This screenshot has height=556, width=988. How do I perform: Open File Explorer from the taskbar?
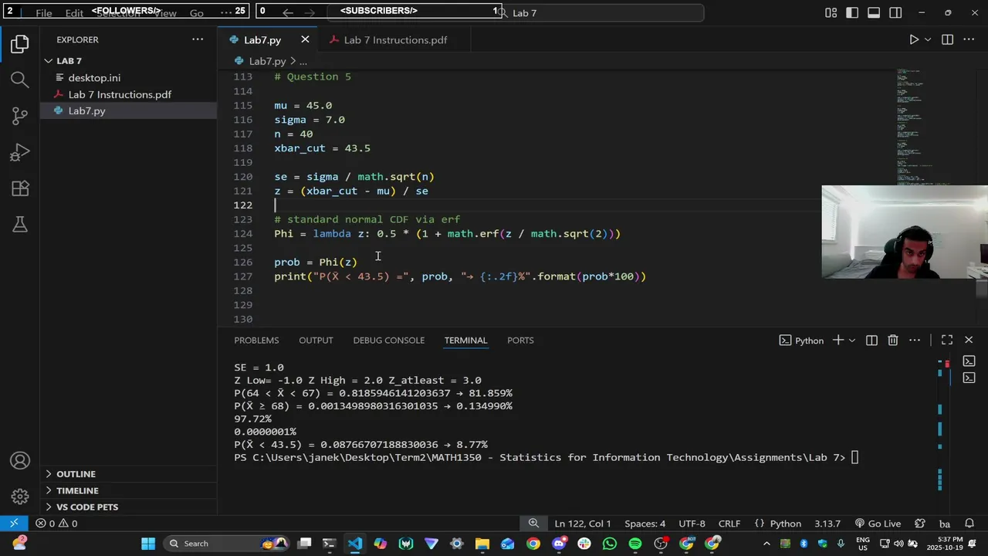[x=482, y=544]
